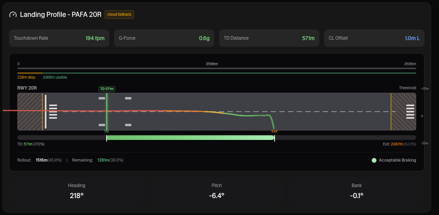The image size is (439, 215).
Task: Click the +22m scale label
Action: point(425,88)
